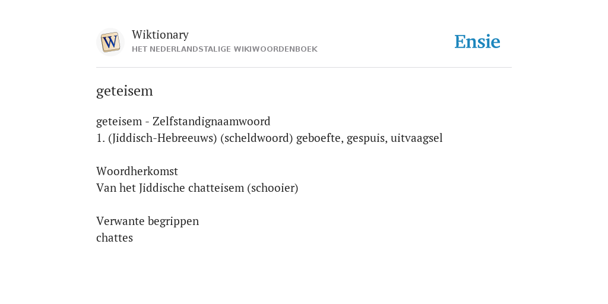Click the phrase Van het Jiddische
Screen dimensions: 608x304
[x=140, y=188]
